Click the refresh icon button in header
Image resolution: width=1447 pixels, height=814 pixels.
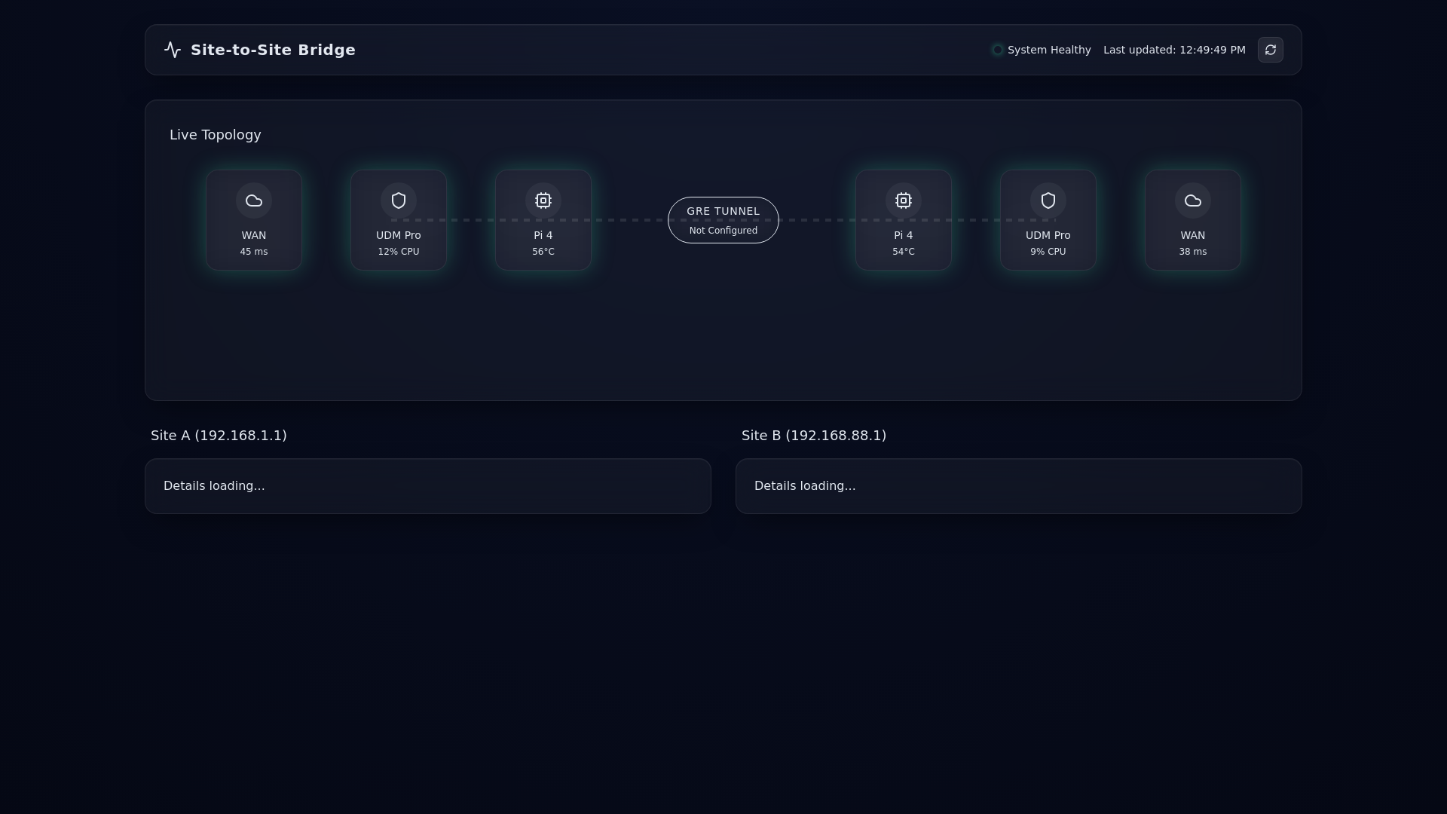(1270, 50)
